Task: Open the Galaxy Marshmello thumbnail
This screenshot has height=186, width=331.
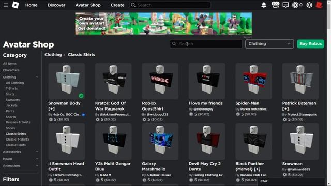Action: point(160,142)
